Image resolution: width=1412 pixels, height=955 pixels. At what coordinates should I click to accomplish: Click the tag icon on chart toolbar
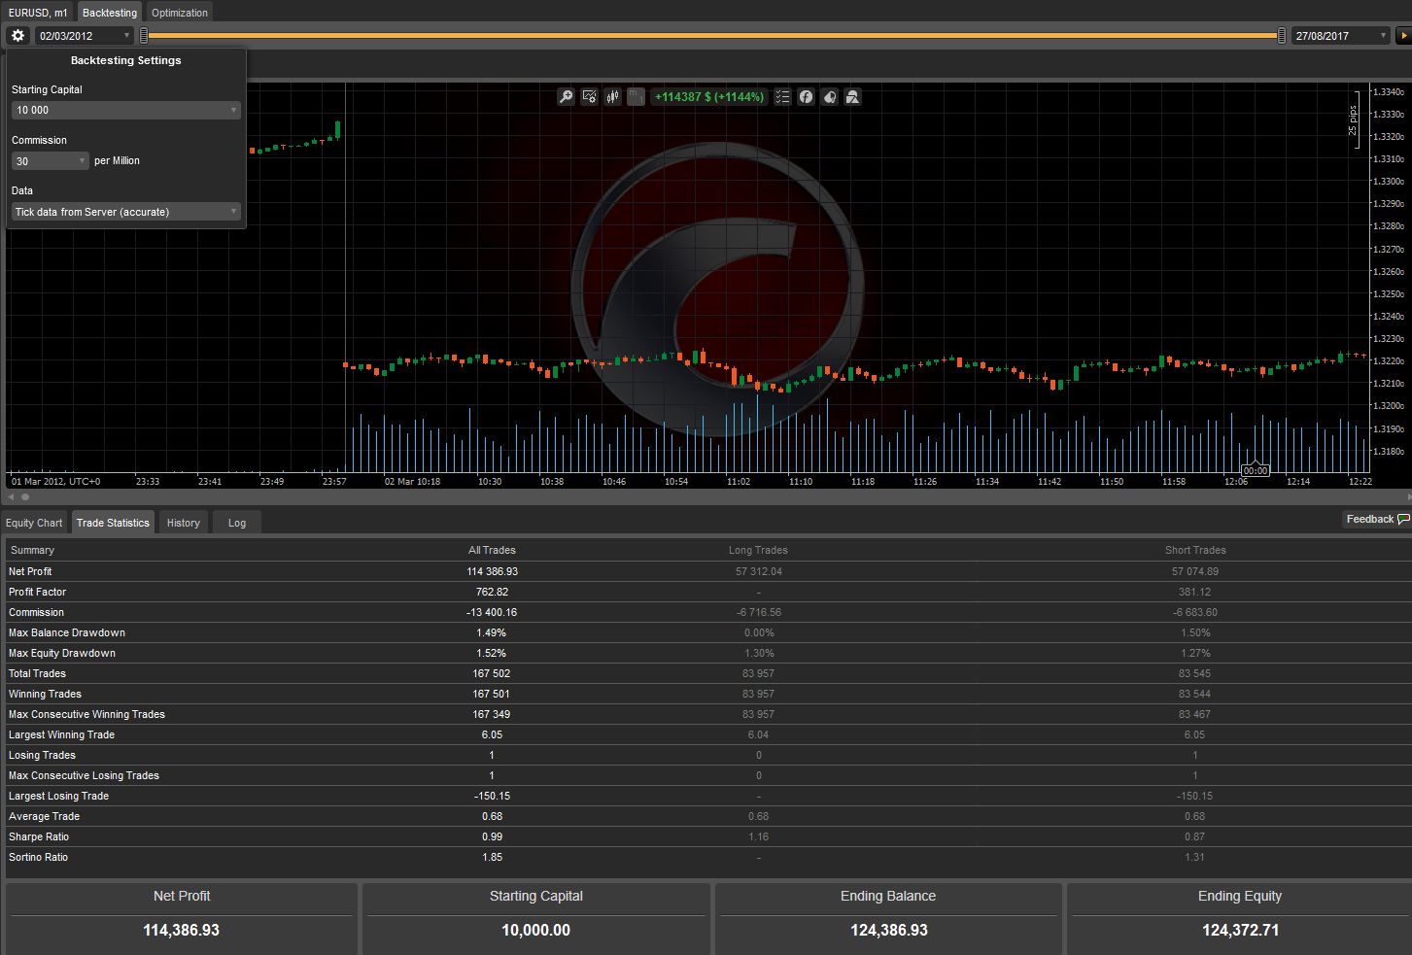tap(829, 97)
